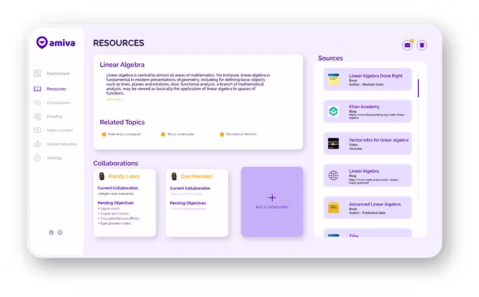The image size is (479, 297).
Task: Open Settings from the sidebar
Action: click(x=54, y=158)
